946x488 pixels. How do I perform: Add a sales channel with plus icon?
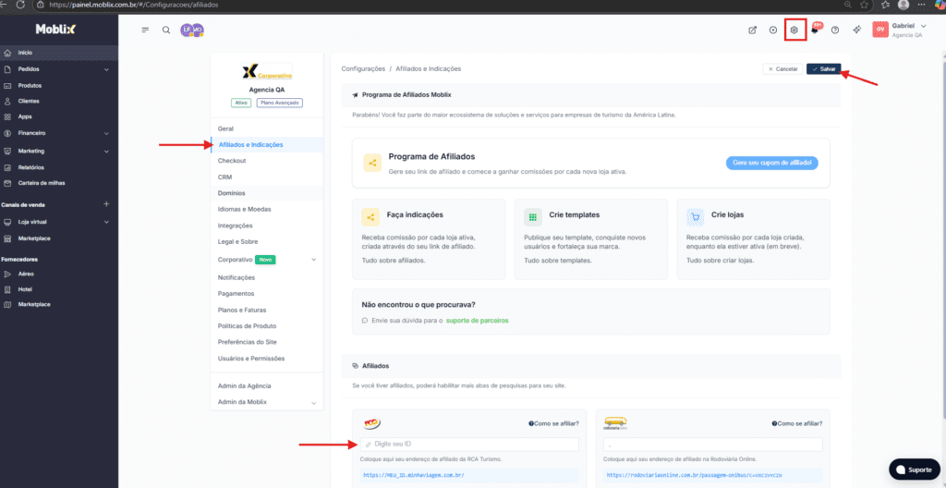click(x=106, y=204)
